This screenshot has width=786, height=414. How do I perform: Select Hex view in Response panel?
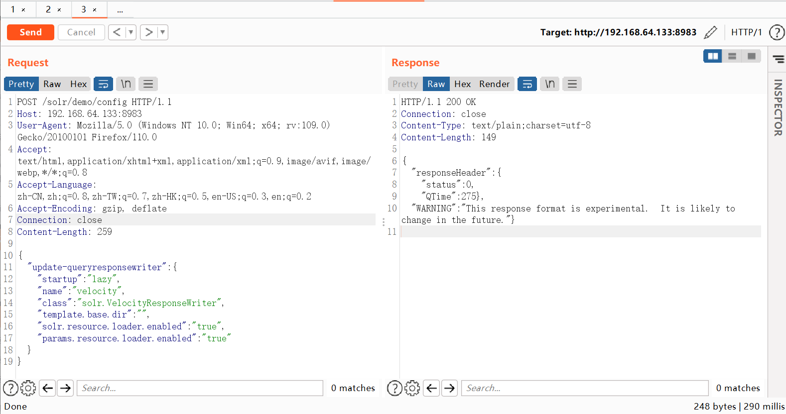462,84
